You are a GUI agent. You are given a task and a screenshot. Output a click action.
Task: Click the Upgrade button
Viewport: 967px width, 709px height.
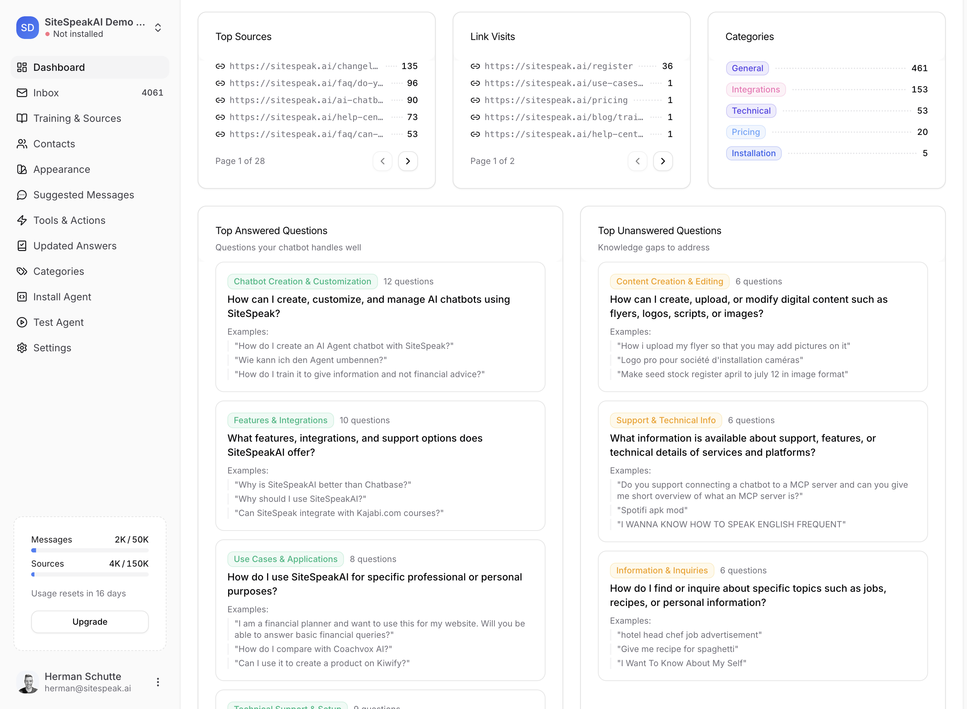[x=90, y=622]
